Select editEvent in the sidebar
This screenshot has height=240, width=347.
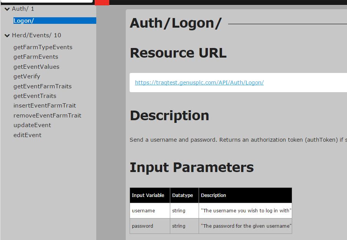(27, 135)
